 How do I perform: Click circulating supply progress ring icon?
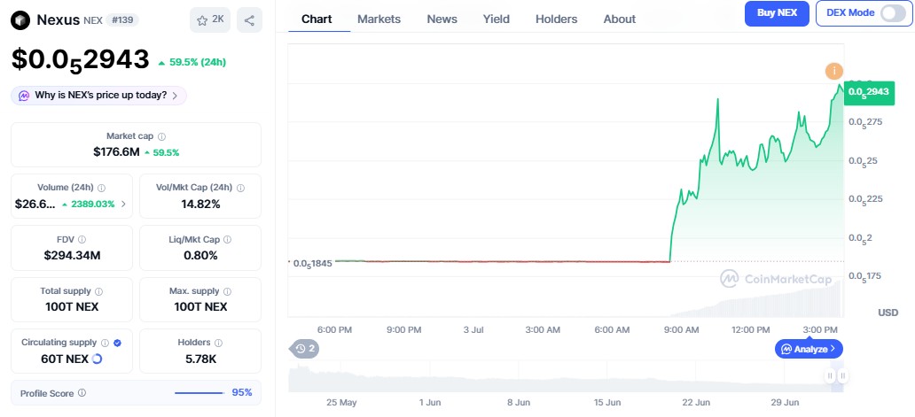98,359
